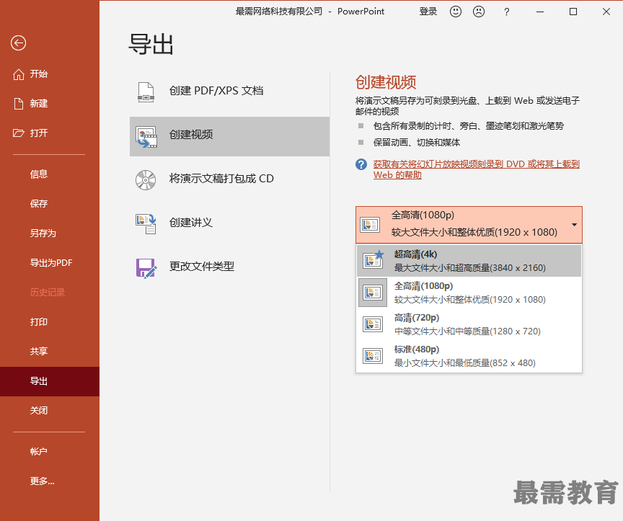Pick the 高清(720p) quality option
Viewport: 623px width, 521px height.
(x=469, y=324)
